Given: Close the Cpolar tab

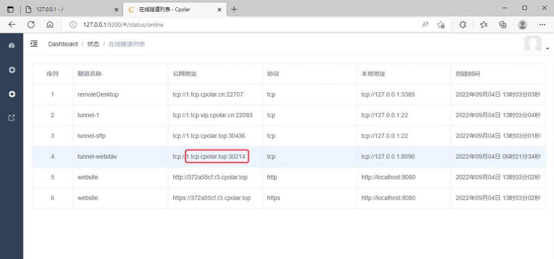Looking at the screenshot, I should tap(219, 10).
